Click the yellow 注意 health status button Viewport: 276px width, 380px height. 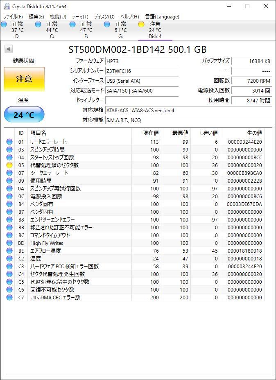click(24, 79)
